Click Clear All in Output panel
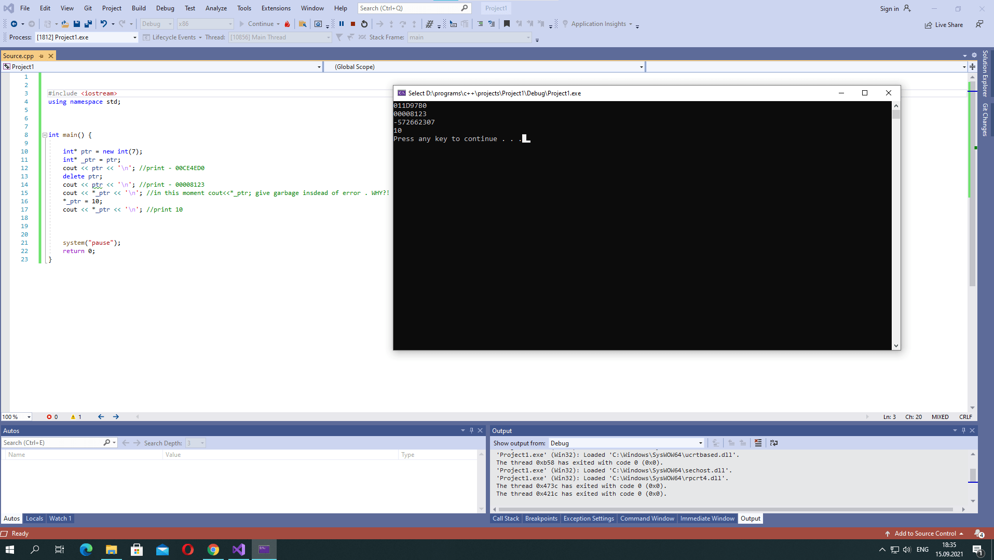Viewport: 994px width, 560px height. pos(758,443)
